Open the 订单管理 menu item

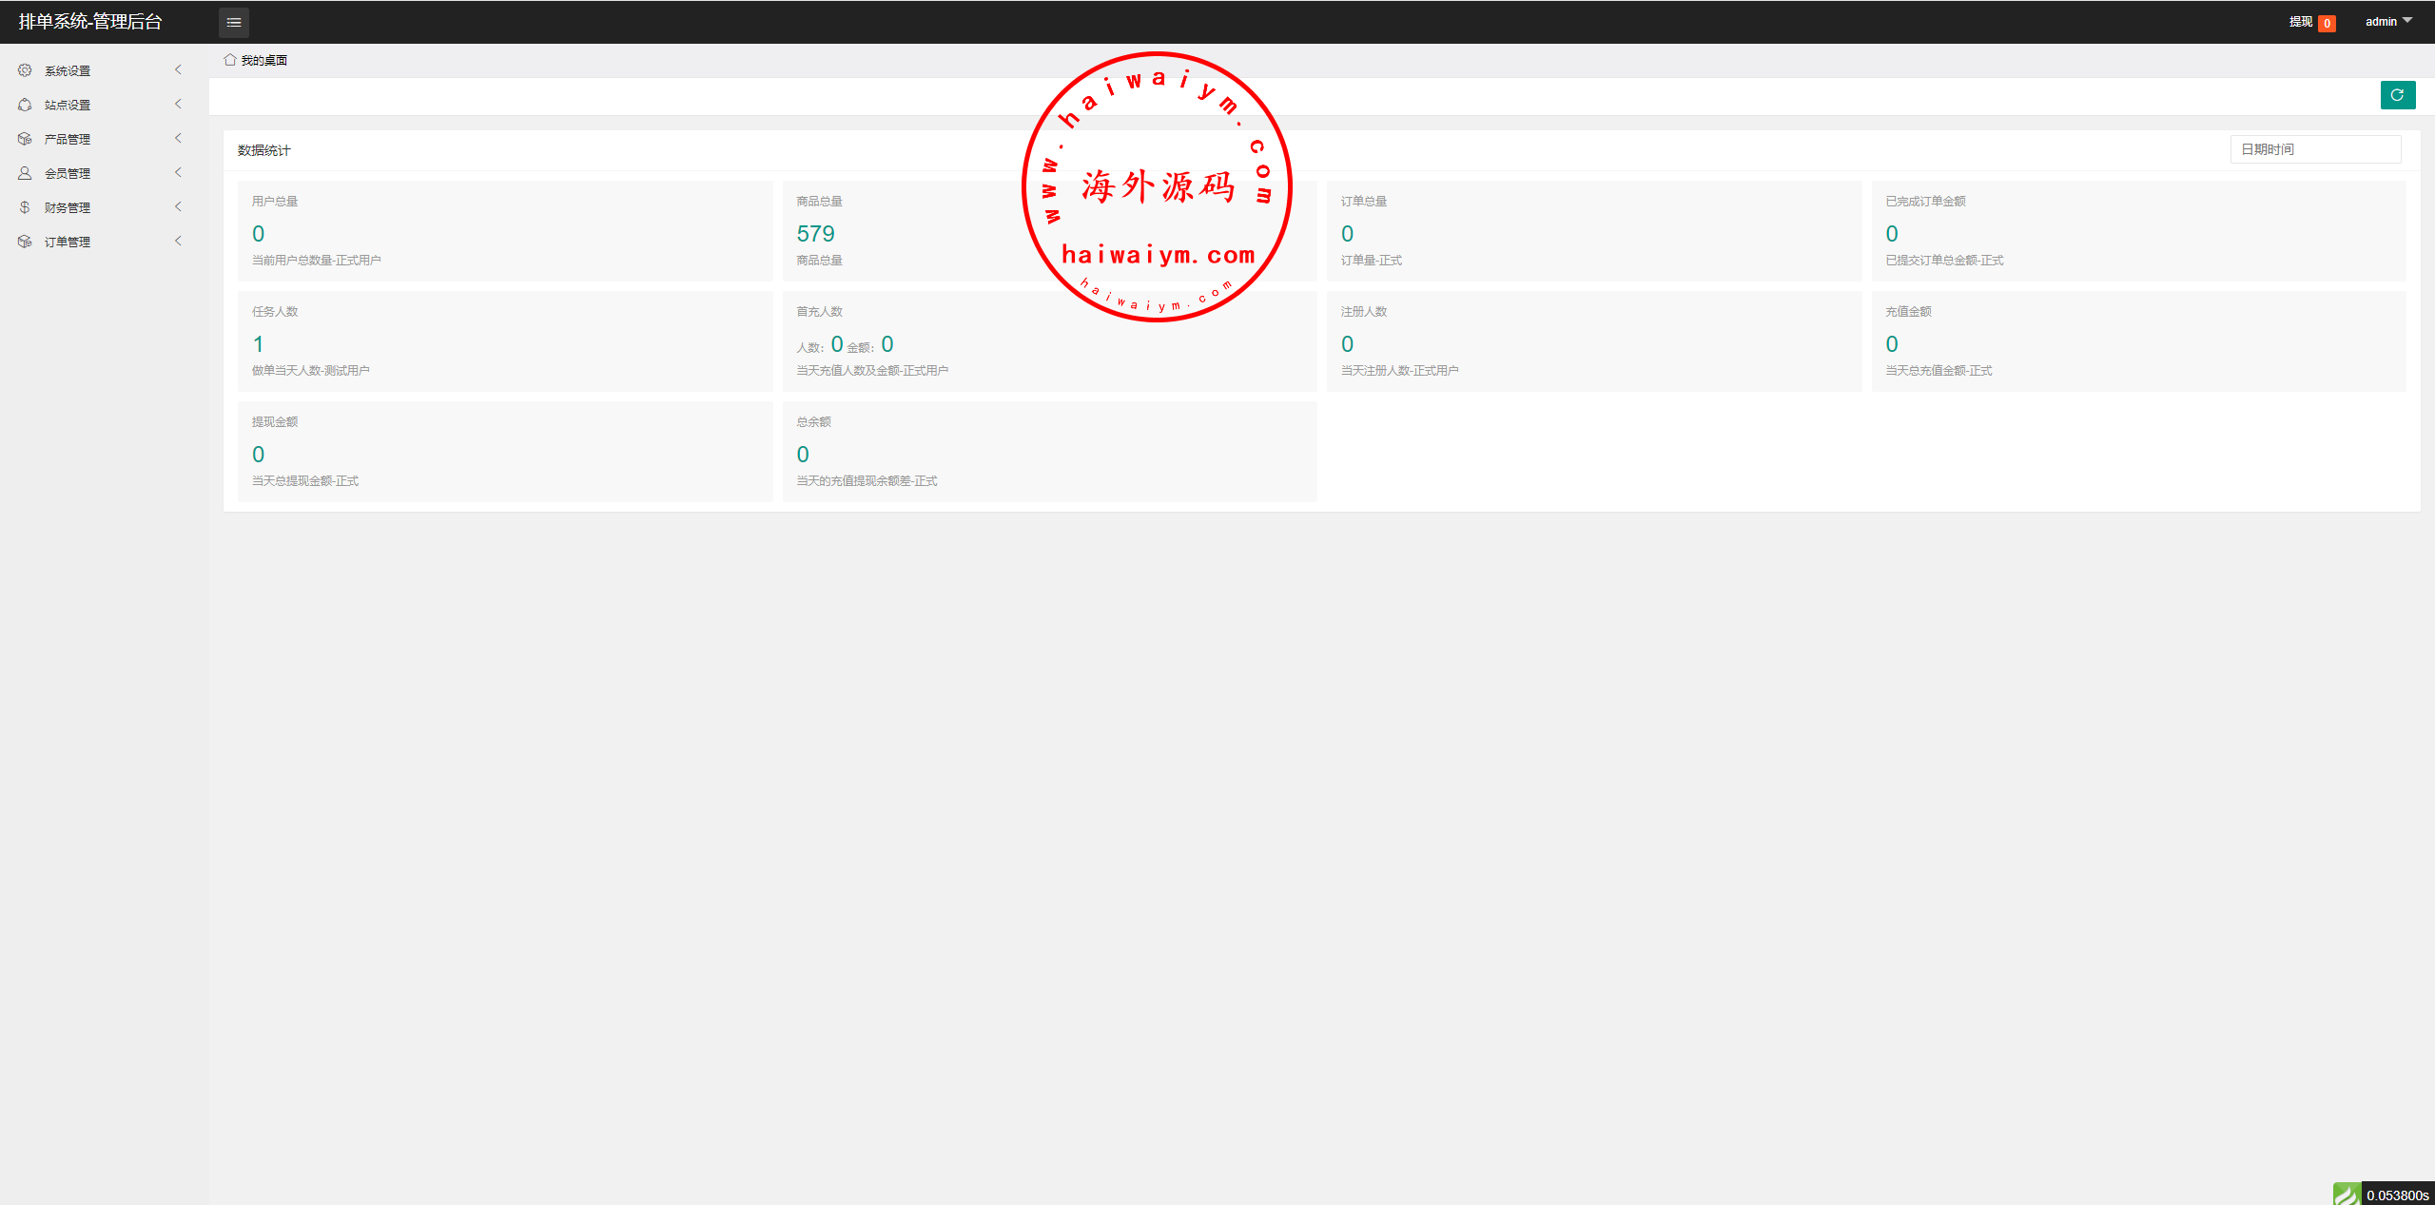tap(68, 242)
